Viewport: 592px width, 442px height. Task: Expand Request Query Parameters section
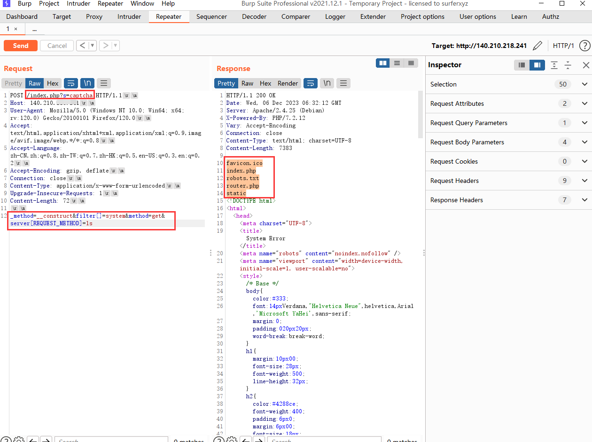pyautogui.click(x=584, y=123)
